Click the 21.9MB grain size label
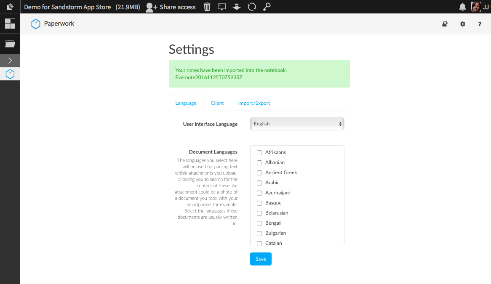Viewport: 491px width, 284px height. tap(128, 7)
